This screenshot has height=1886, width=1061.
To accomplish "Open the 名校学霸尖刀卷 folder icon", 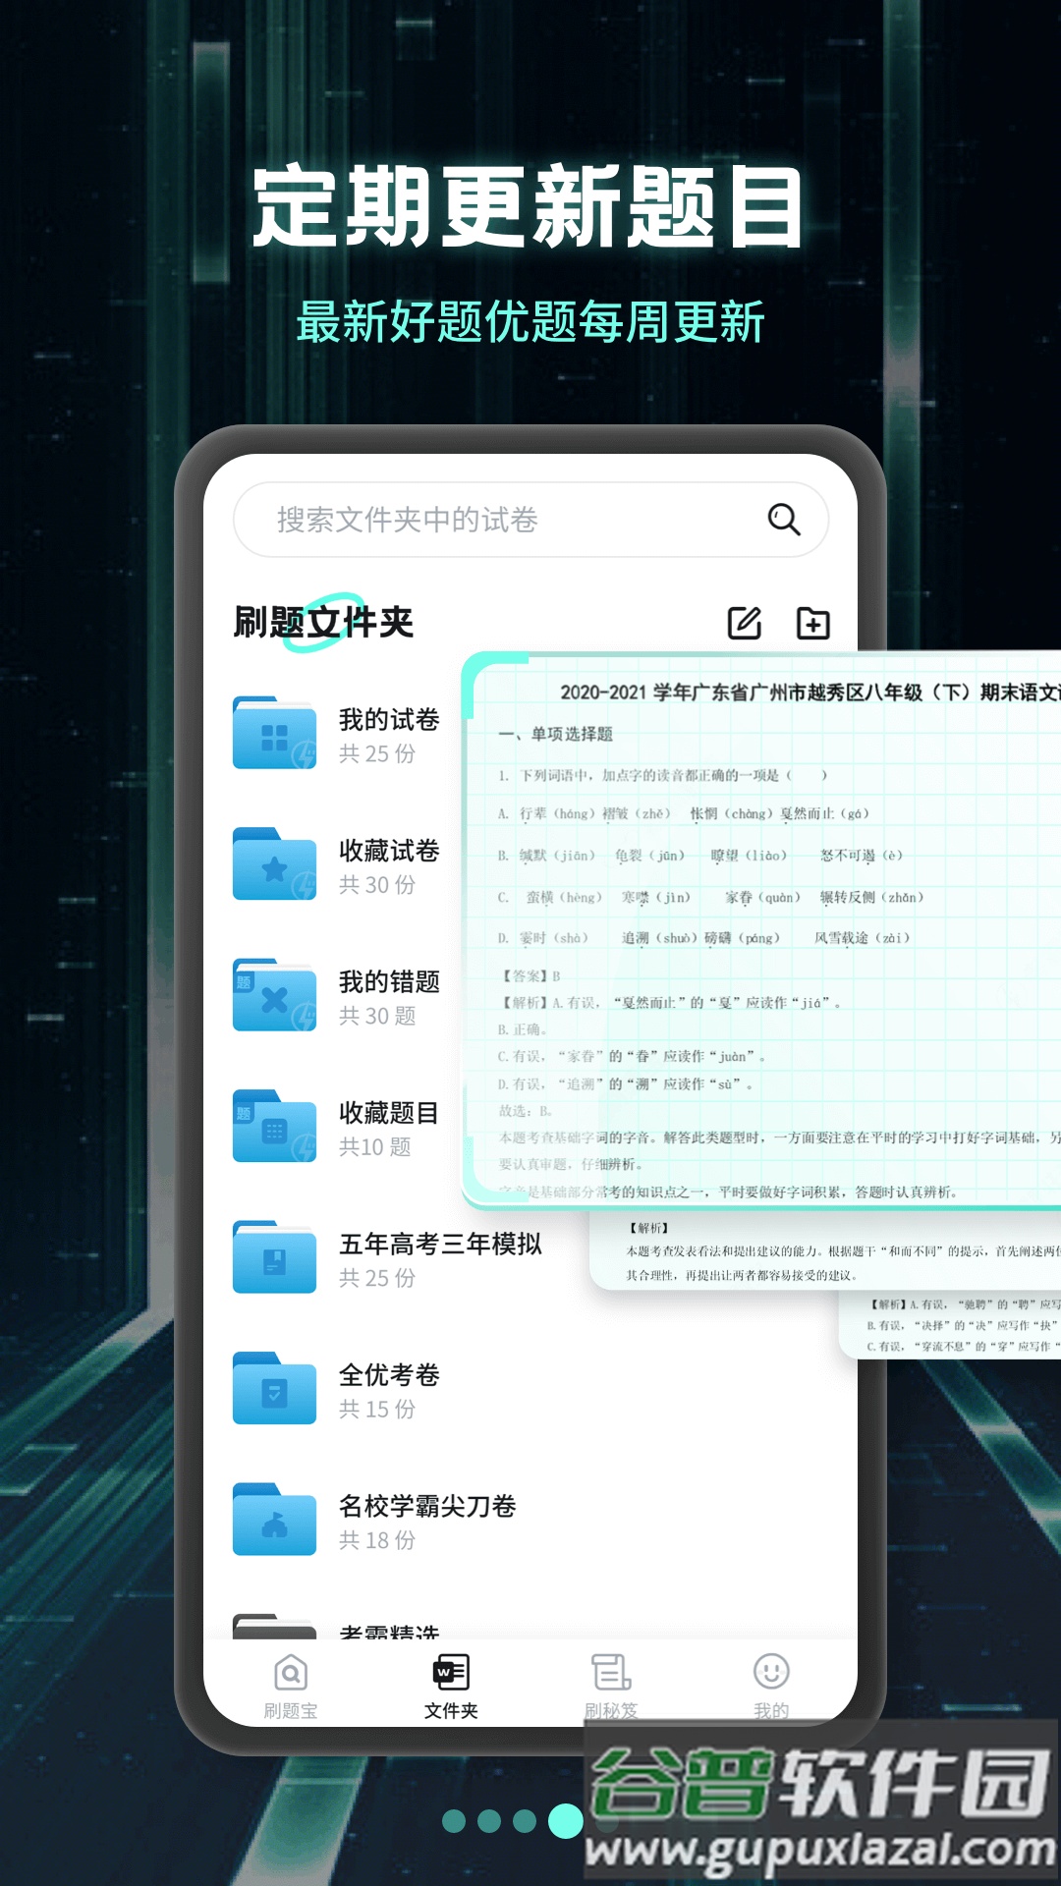I will point(275,1521).
